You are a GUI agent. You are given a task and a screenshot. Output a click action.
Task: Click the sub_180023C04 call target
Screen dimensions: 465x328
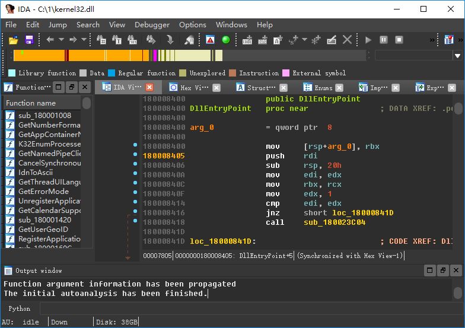click(x=333, y=222)
